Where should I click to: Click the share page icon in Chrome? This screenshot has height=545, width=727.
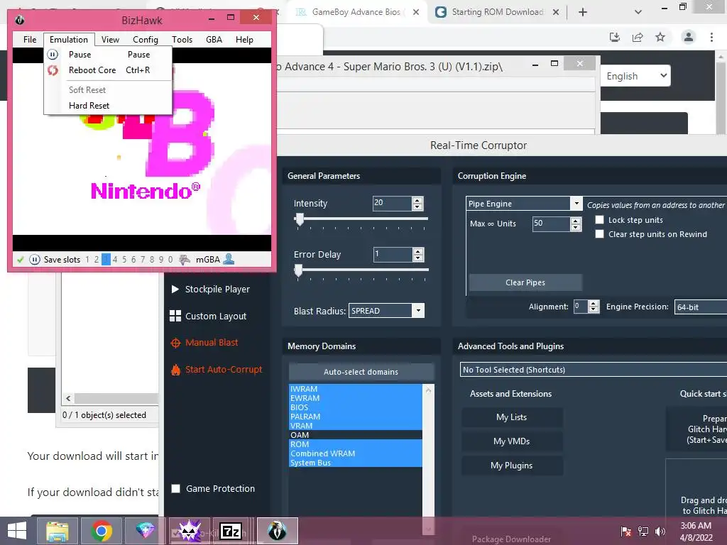(638, 37)
